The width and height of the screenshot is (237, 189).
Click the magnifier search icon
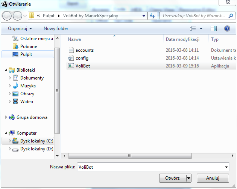(231, 16)
